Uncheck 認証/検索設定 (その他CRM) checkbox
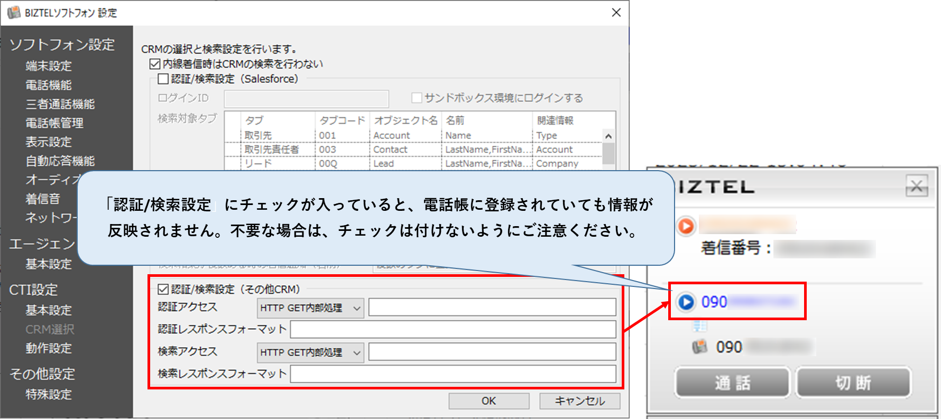 [x=163, y=290]
